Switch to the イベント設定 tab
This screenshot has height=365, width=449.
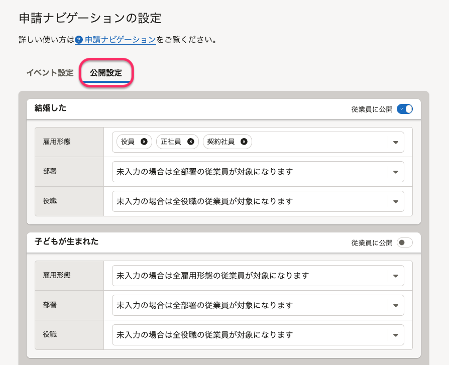[x=50, y=73]
